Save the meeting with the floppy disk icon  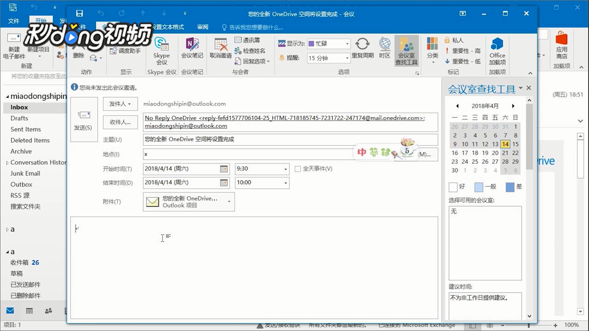point(79,13)
